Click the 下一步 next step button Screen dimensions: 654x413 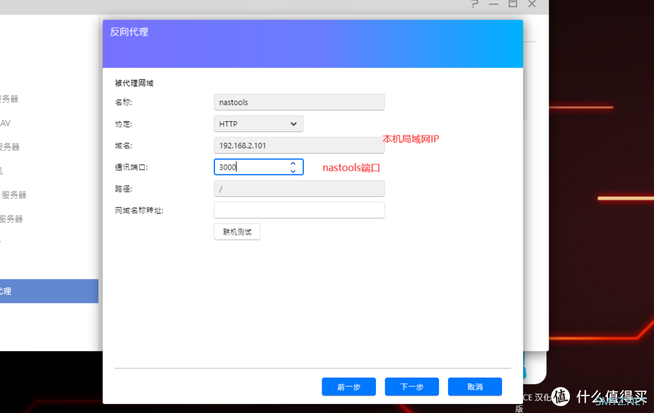pos(411,386)
